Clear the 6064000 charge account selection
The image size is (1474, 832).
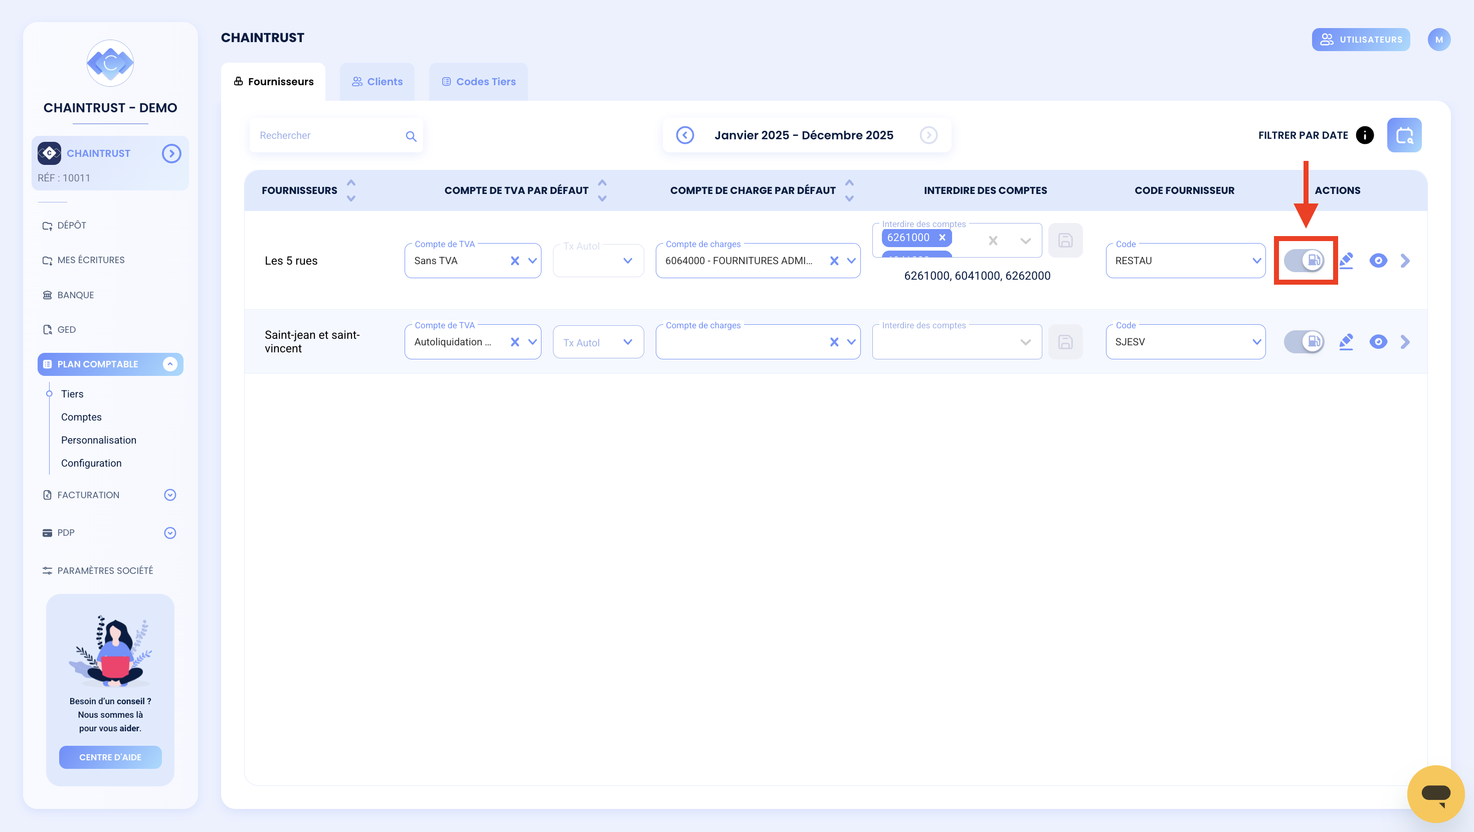coord(834,261)
